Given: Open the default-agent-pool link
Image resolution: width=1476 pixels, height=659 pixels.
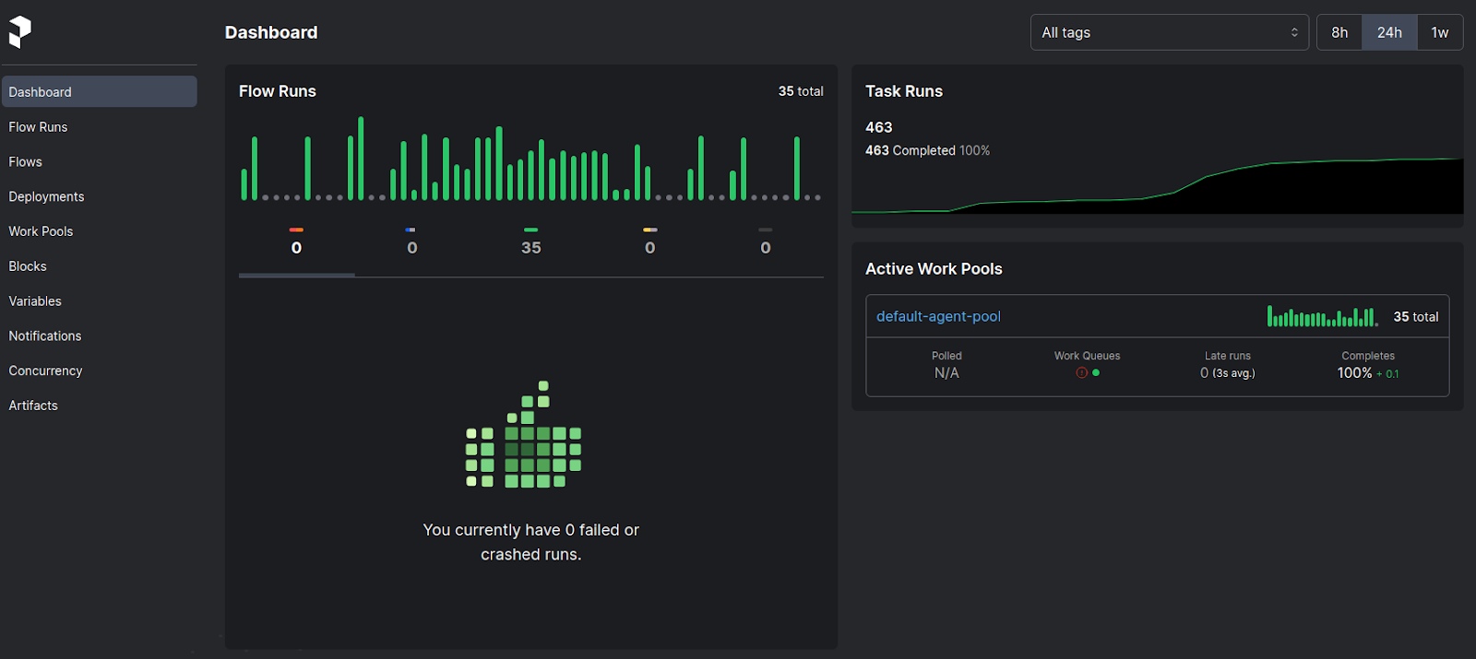Looking at the screenshot, I should pyautogui.click(x=938, y=316).
